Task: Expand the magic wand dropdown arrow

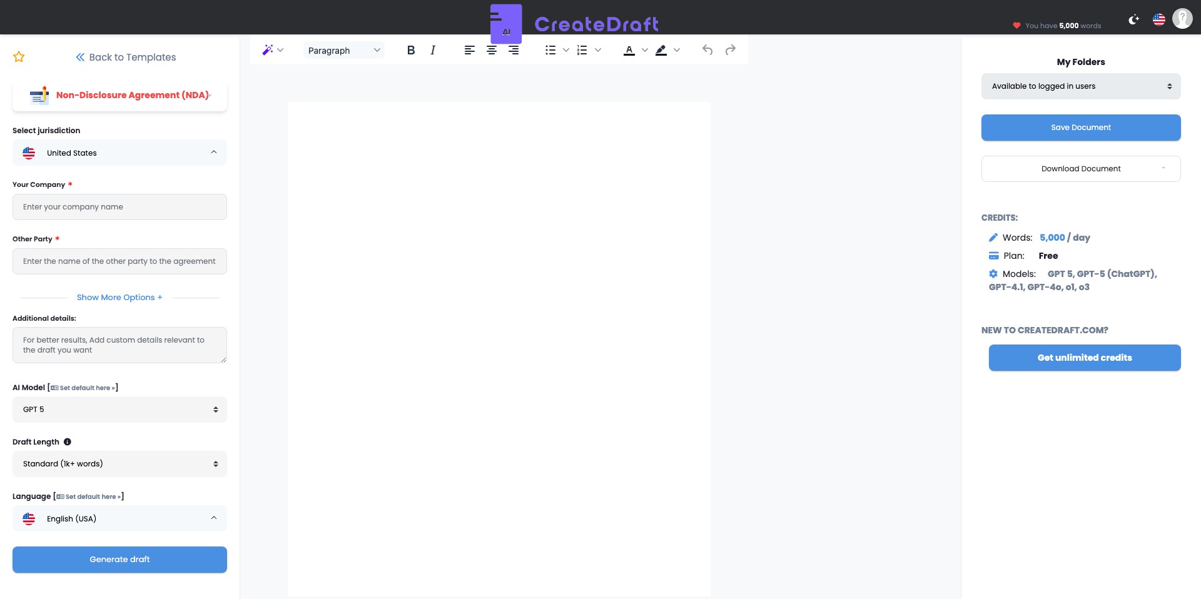Action: pos(280,50)
